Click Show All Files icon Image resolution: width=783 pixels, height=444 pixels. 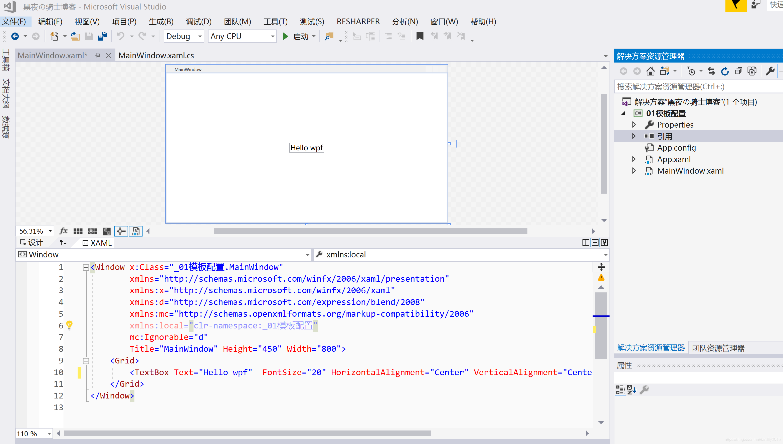click(752, 71)
